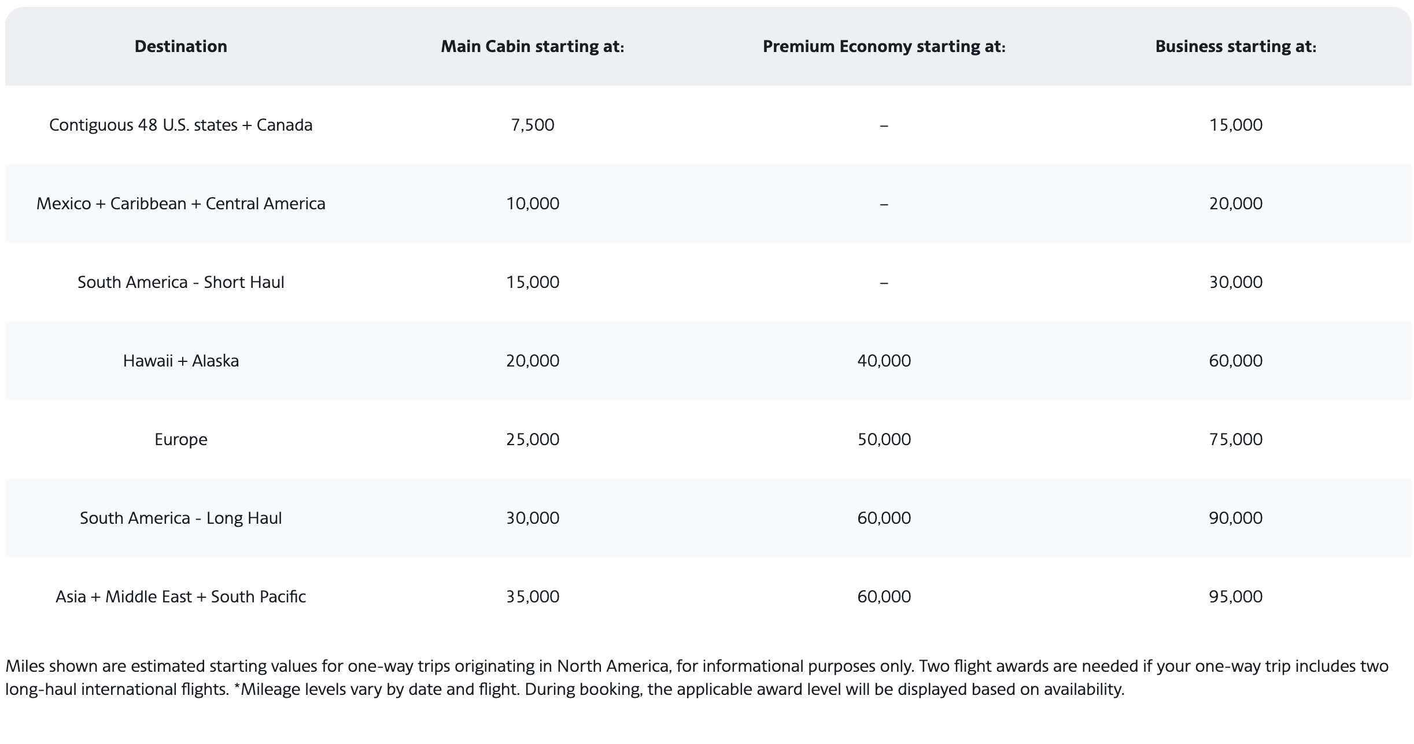Click Mexico + Caribbean + Central America destination
1414x744 pixels.
180,203
